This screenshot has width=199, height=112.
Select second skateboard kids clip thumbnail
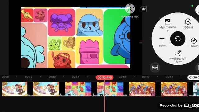[x=46, y=89]
